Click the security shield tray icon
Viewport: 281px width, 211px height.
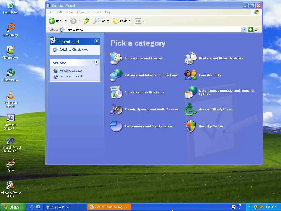pos(255,207)
